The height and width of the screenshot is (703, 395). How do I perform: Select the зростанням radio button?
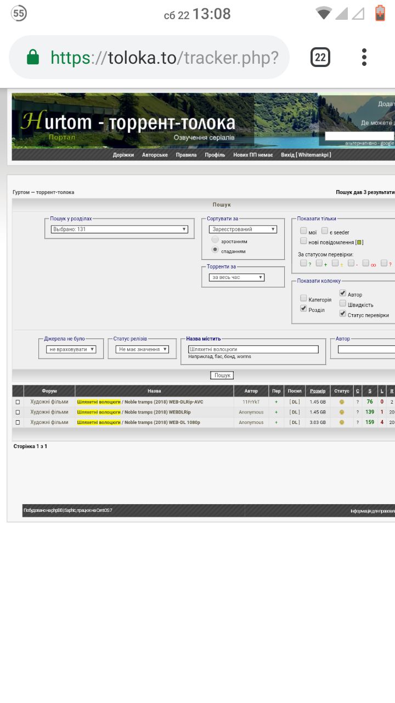[x=215, y=241]
